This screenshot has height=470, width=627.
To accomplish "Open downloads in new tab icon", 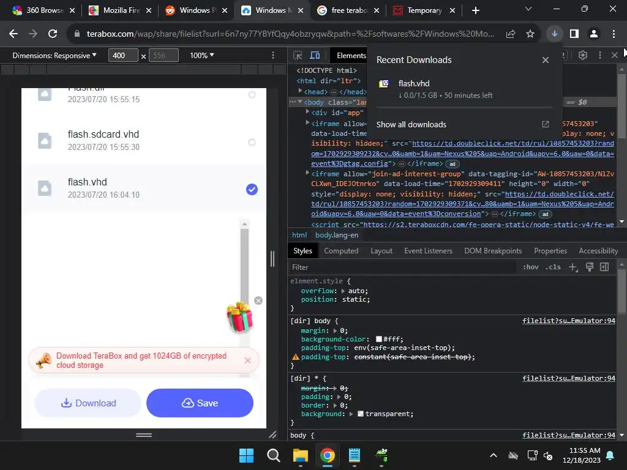I will (x=546, y=124).
